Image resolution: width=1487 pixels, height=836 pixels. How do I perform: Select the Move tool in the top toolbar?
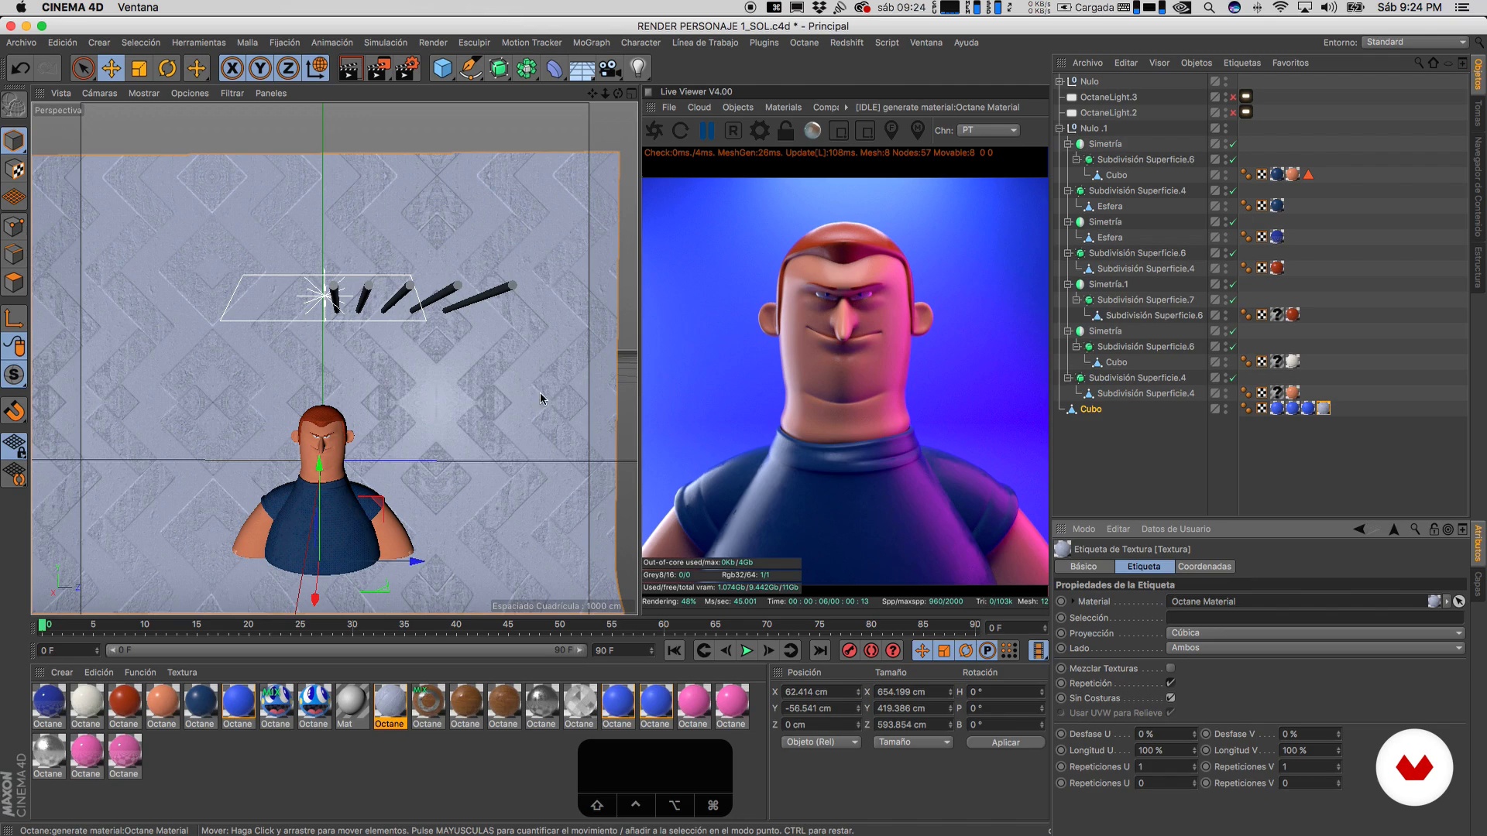112,69
